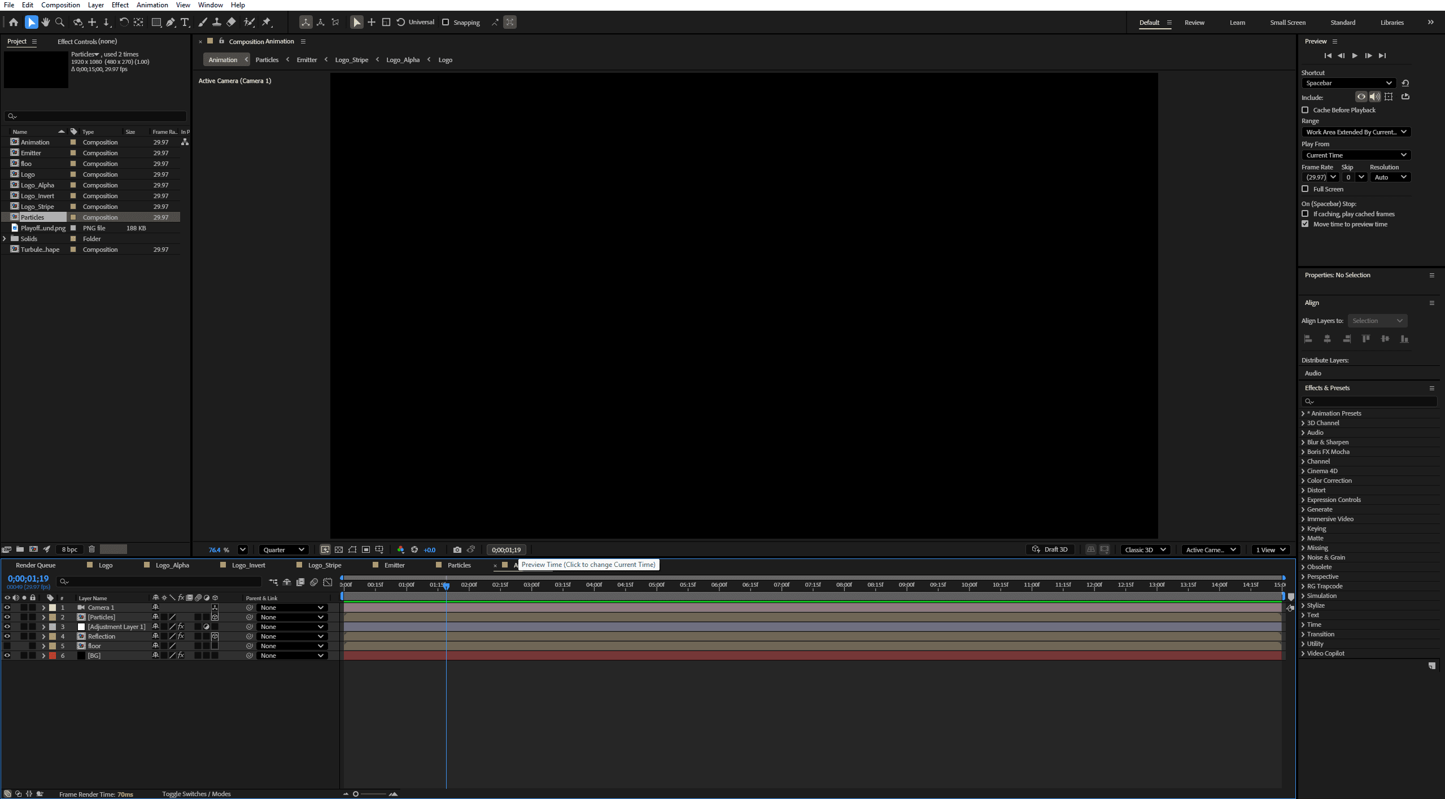Viewport: 1445px width, 799px height.
Task: Select the Hand tool
Action: [45, 22]
